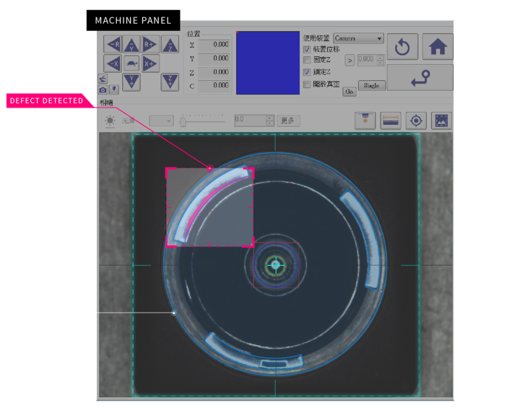Screen dimensions: 520x413
Task: Enable the 固定Z checkbox
Action: point(307,61)
